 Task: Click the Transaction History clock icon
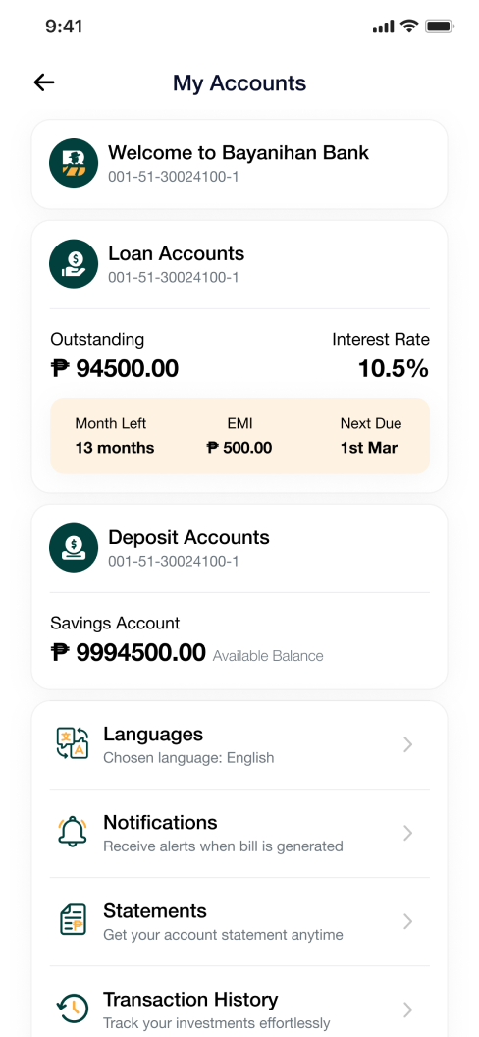pyautogui.click(x=72, y=1008)
